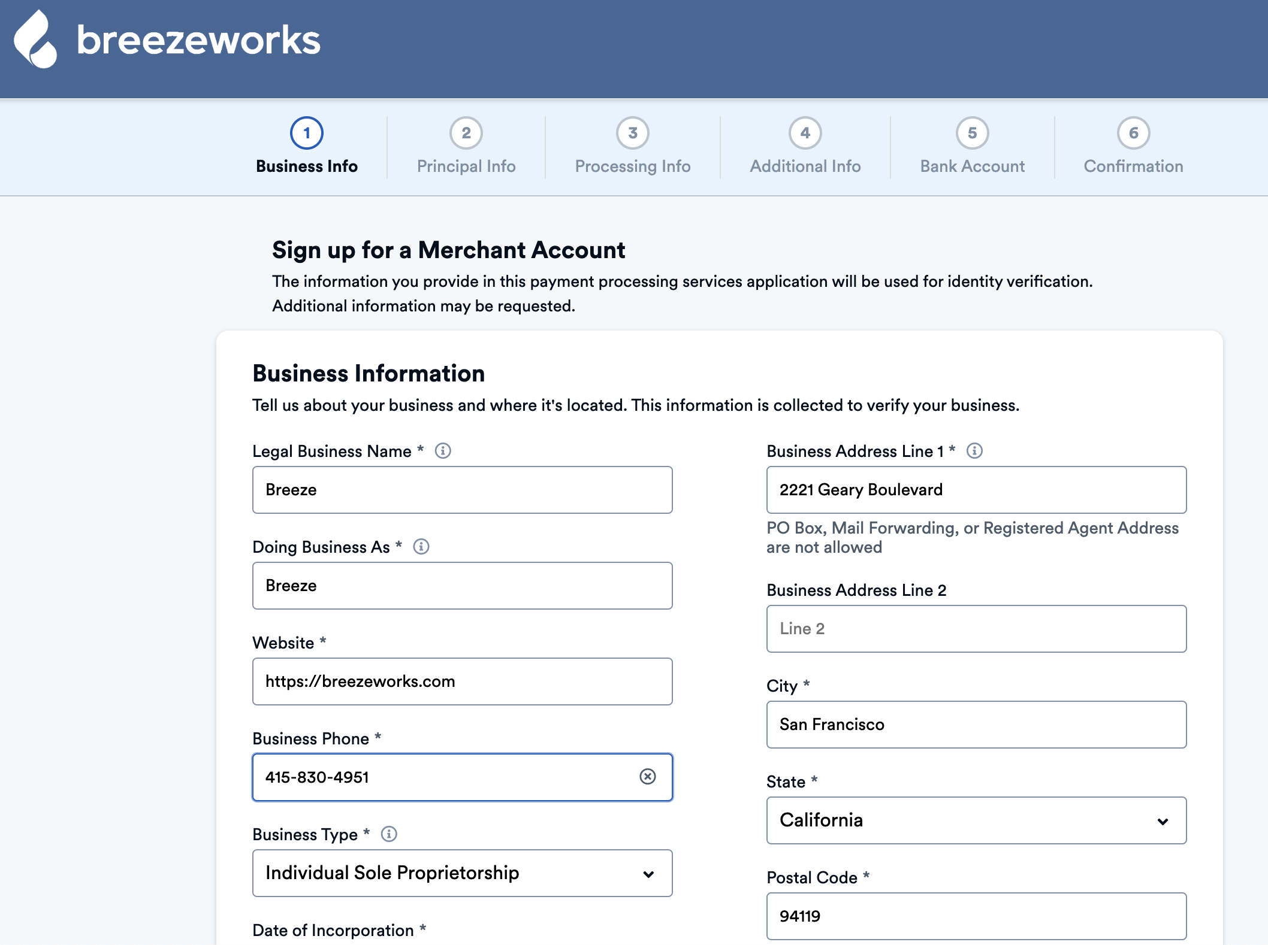The height and width of the screenshot is (945, 1268).
Task: Open info tooltip for Business Type
Action: point(389,834)
